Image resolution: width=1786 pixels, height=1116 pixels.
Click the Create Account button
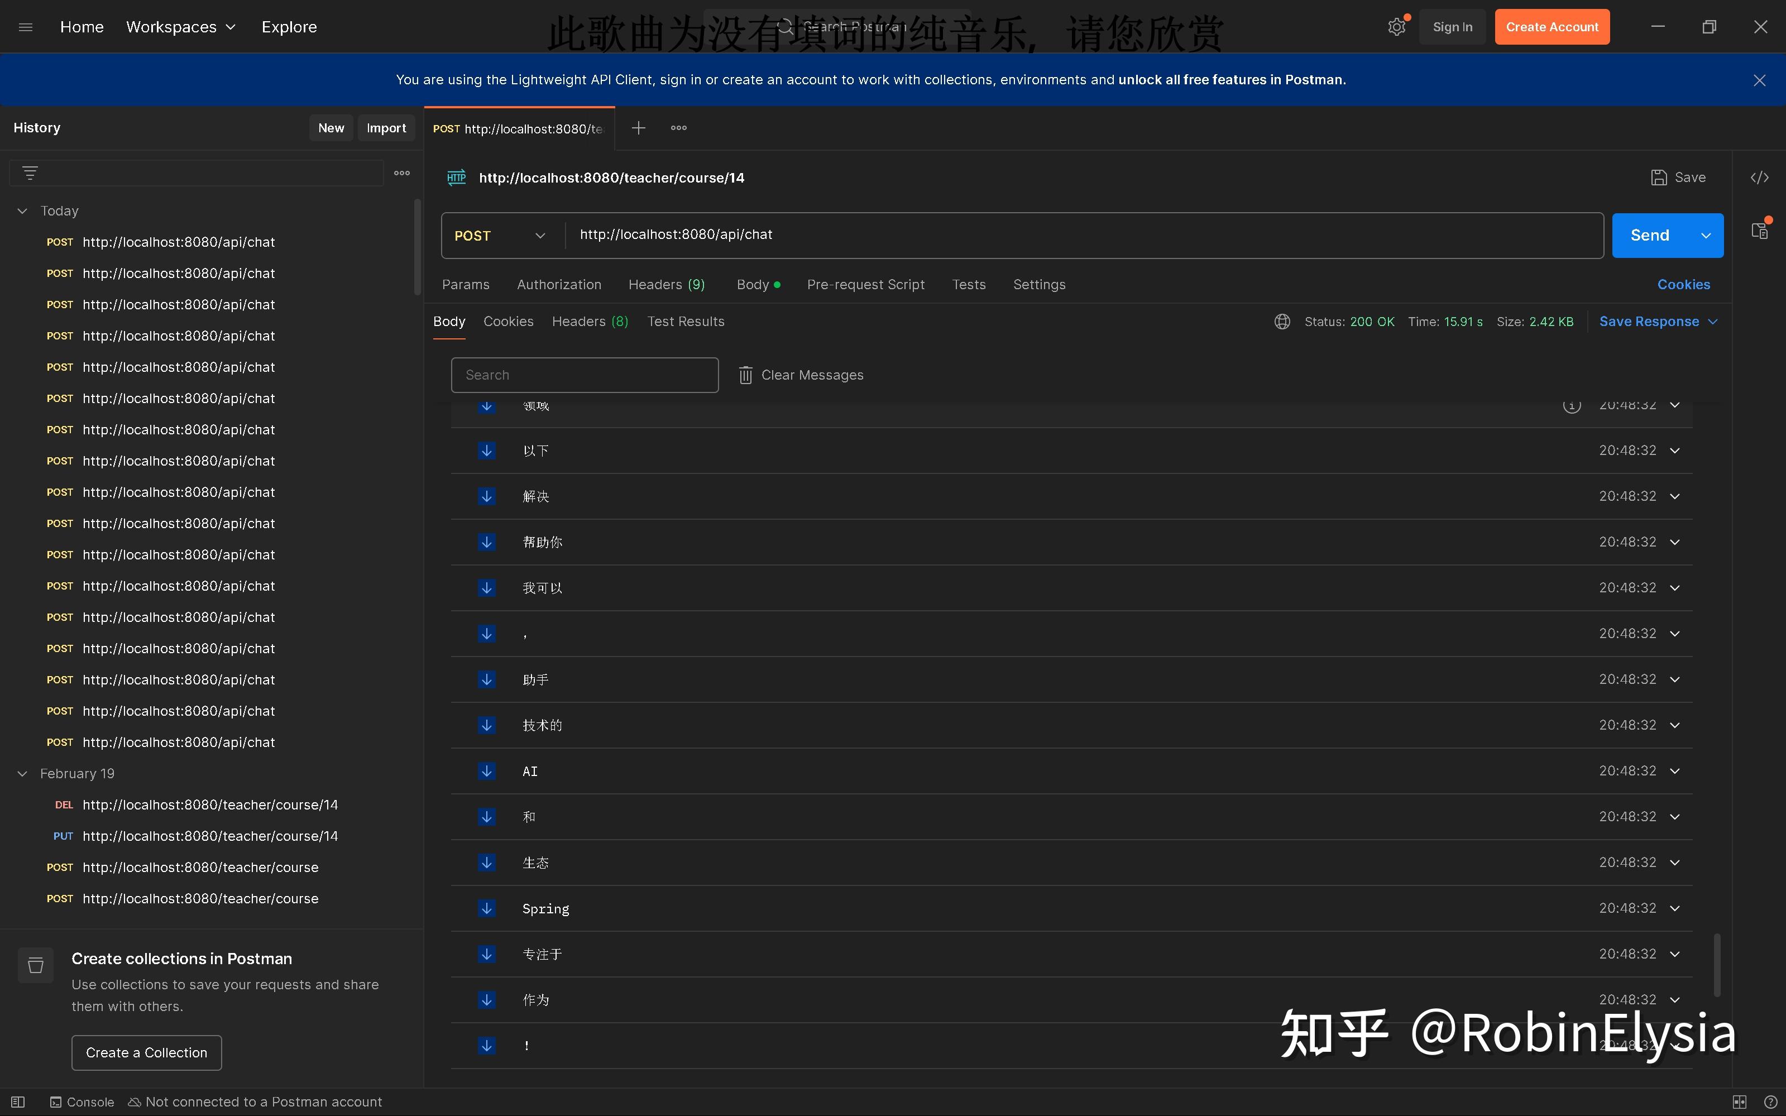point(1550,27)
